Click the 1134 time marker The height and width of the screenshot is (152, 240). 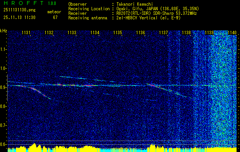[95, 33]
